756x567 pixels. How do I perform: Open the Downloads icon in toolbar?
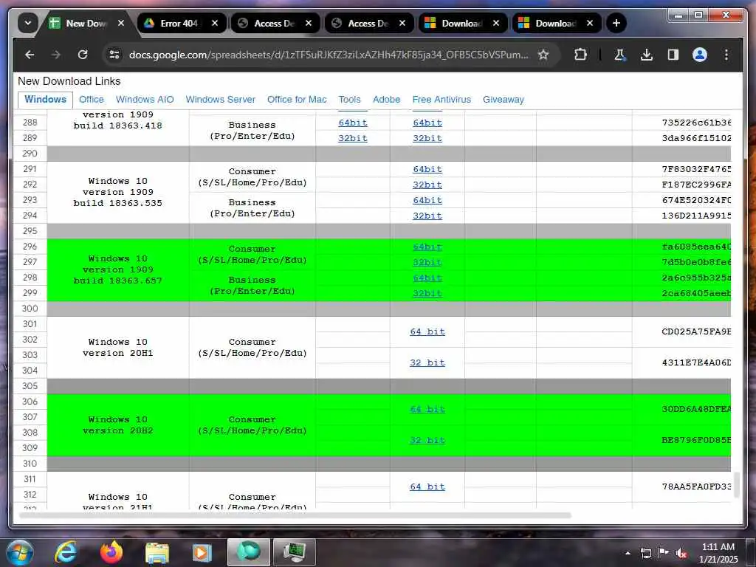pos(647,55)
